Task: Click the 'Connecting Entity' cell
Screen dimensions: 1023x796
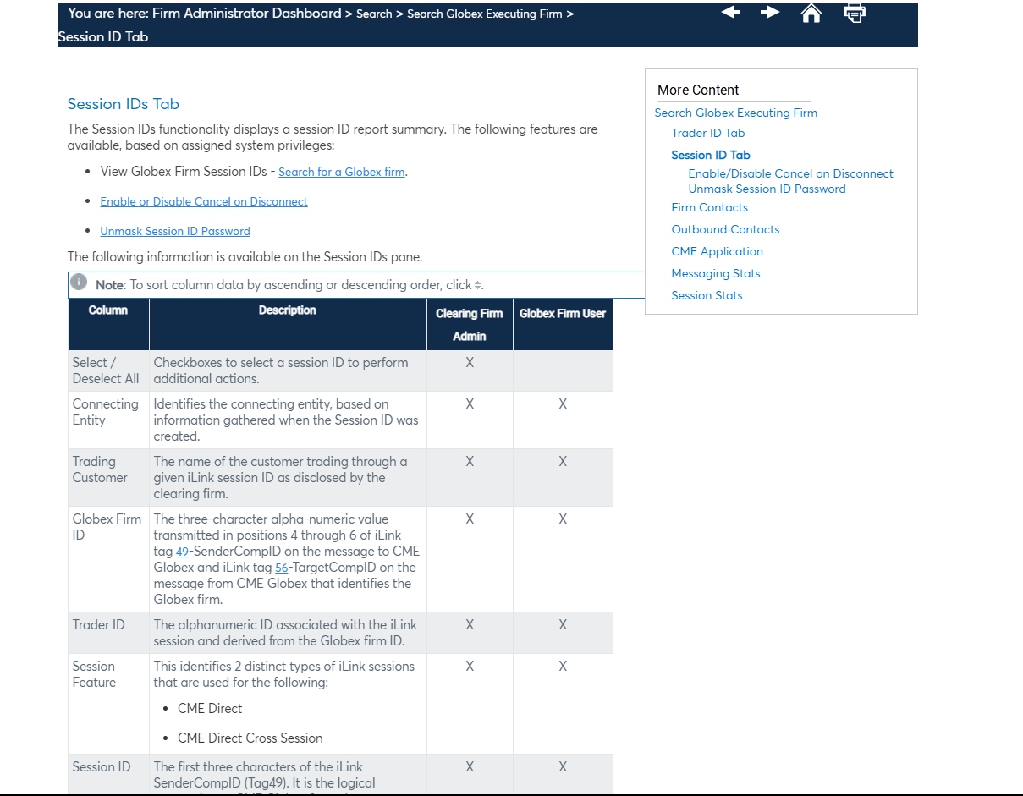Action: coord(108,420)
